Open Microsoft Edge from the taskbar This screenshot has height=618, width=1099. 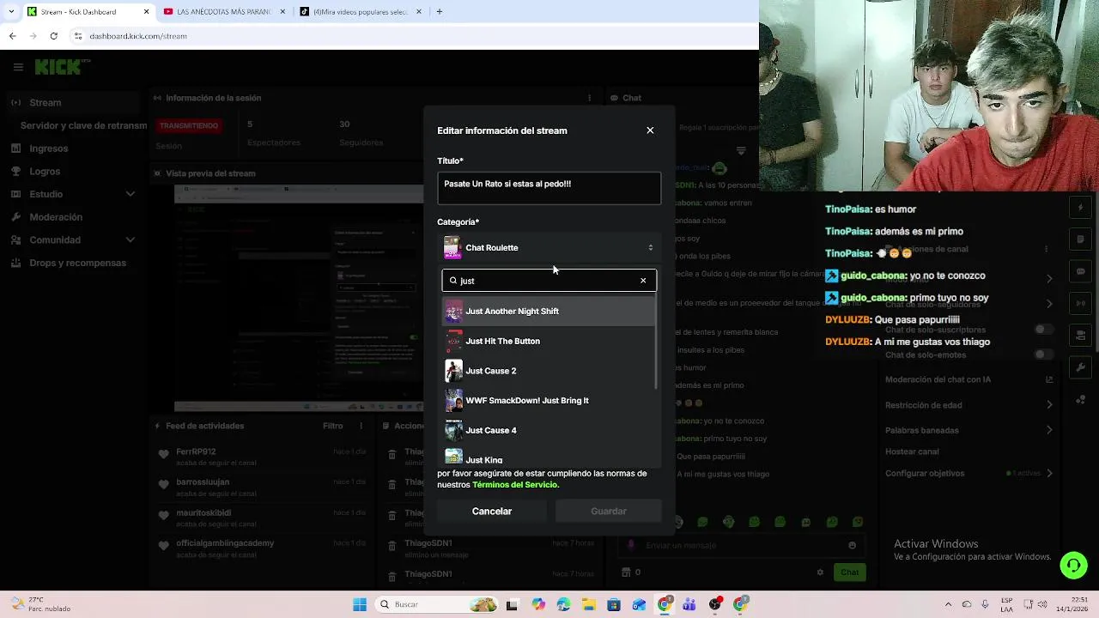tap(563, 604)
